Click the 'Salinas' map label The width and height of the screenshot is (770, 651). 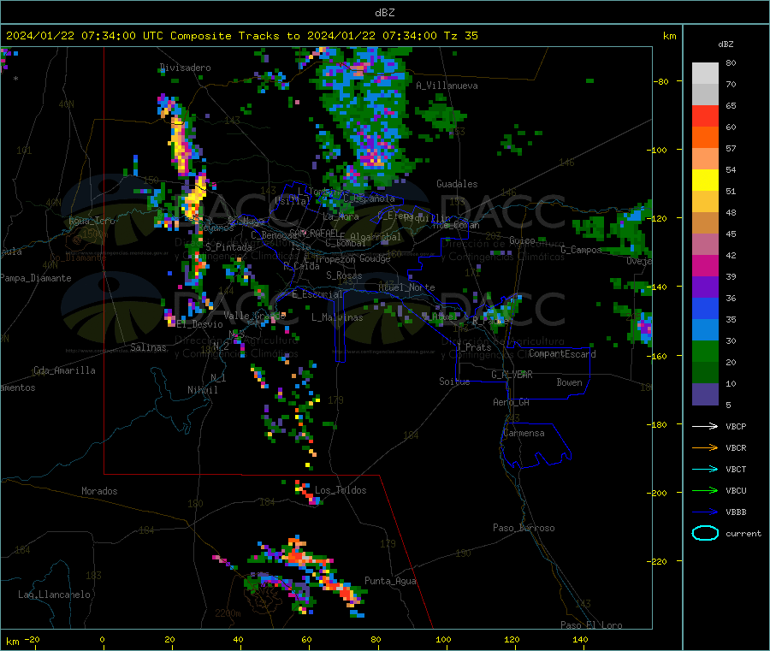point(148,347)
